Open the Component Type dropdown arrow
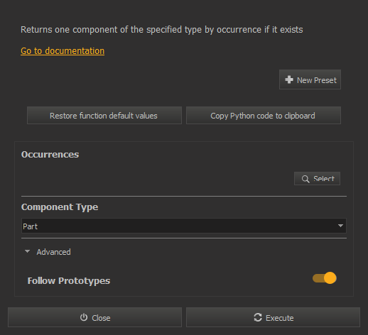Image resolution: width=368 pixels, height=335 pixels. point(340,226)
